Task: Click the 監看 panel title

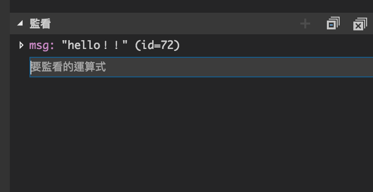Action: 40,24
